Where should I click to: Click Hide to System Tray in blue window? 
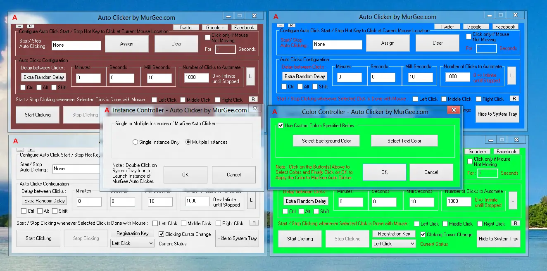(497, 114)
